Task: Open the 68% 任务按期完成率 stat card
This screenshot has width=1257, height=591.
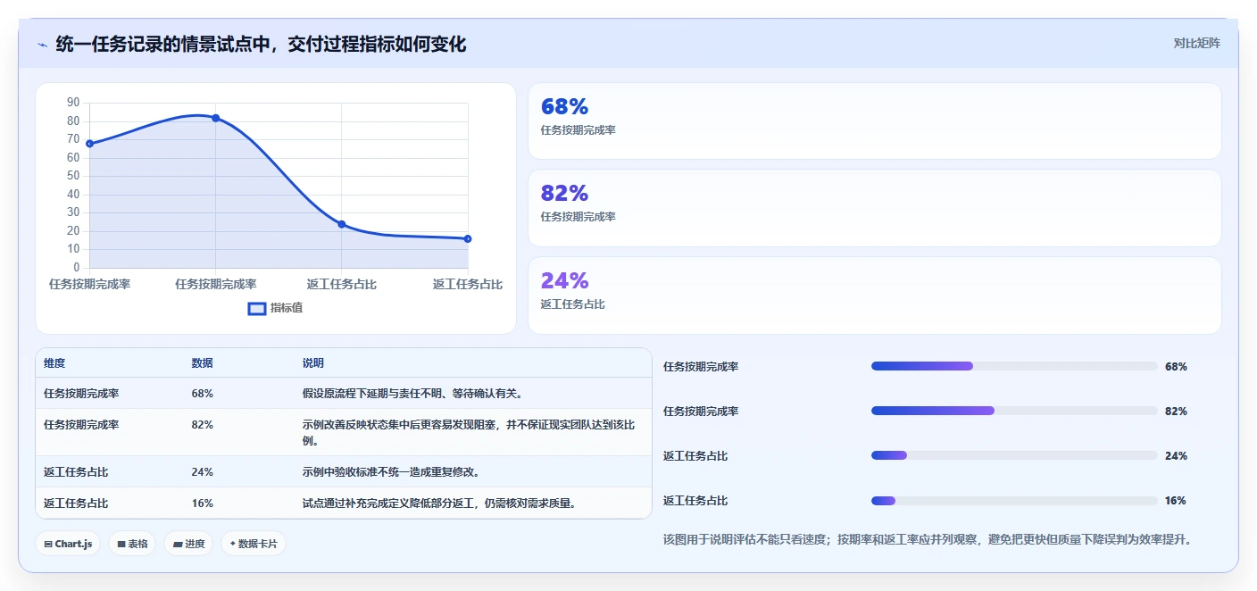Action: click(x=875, y=121)
